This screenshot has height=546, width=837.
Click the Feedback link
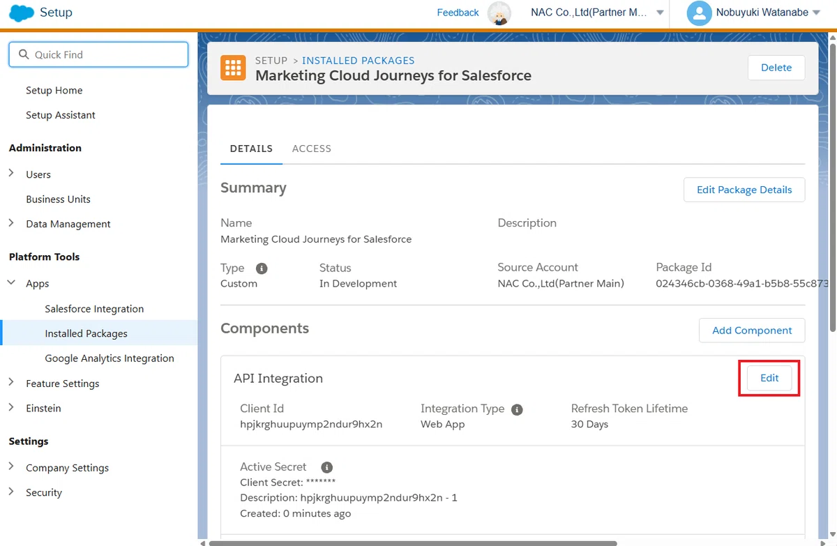click(x=458, y=13)
